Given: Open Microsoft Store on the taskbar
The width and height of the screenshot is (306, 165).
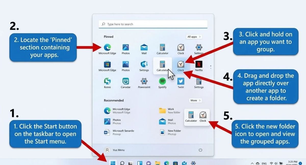Looking at the screenshot, I should (175, 163).
